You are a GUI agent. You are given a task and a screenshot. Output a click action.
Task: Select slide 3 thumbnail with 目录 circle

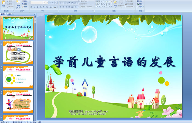pos(18,77)
